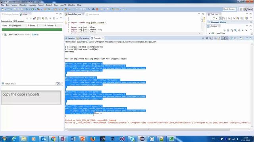254x142 pixels.
Task: Click Hide Static Members icon in Outline
Action: (239, 30)
